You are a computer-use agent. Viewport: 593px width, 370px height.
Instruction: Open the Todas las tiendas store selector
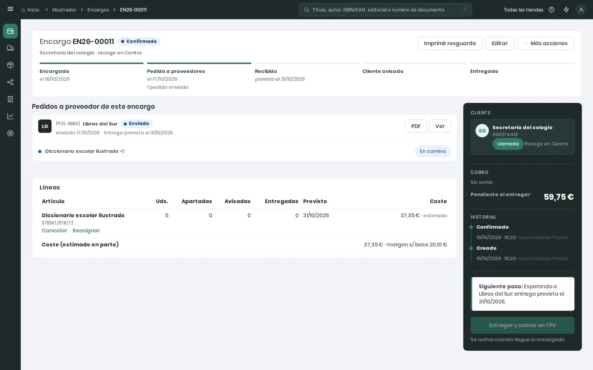(523, 10)
